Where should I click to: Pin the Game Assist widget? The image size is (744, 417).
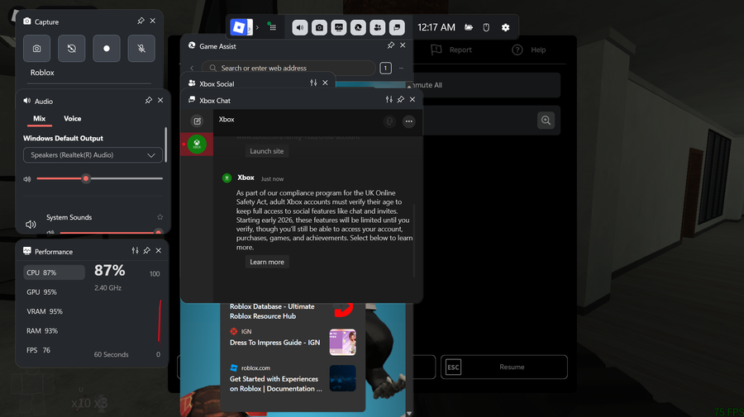click(x=391, y=45)
